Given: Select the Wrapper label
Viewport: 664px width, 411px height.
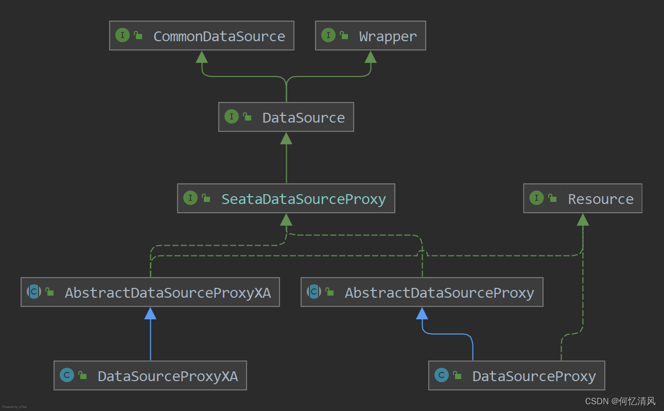Looking at the screenshot, I should pos(388,37).
